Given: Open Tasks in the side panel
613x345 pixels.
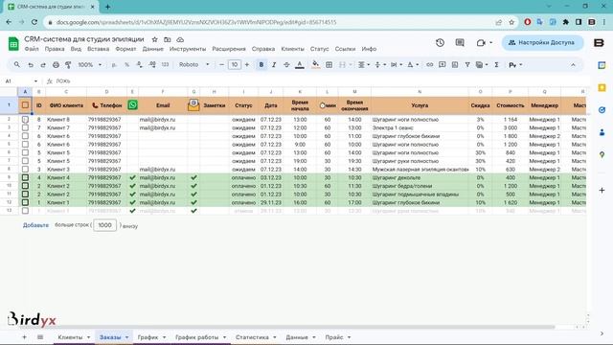Looking at the screenshot, I should pos(602,110).
